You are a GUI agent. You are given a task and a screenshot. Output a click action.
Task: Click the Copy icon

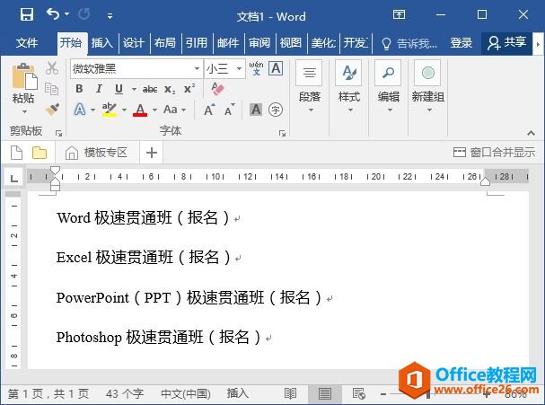pos(51,89)
